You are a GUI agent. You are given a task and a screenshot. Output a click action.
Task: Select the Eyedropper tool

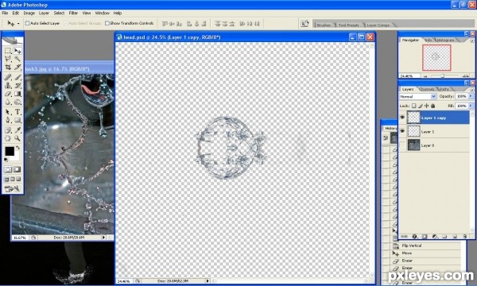(x=17, y=130)
